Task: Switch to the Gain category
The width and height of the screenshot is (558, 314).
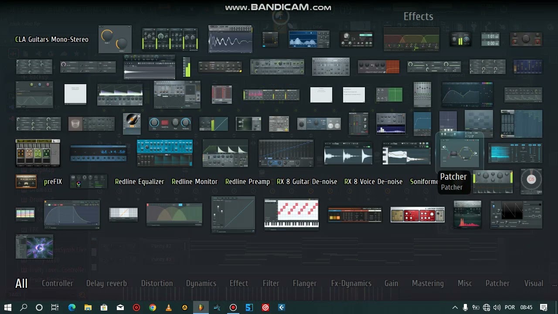Action: click(x=391, y=283)
